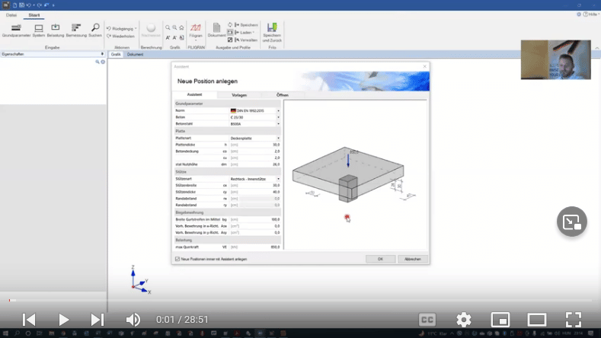Open the Bemessung tool
The width and height of the screenshot is (601, 338).
click(76, 29)
